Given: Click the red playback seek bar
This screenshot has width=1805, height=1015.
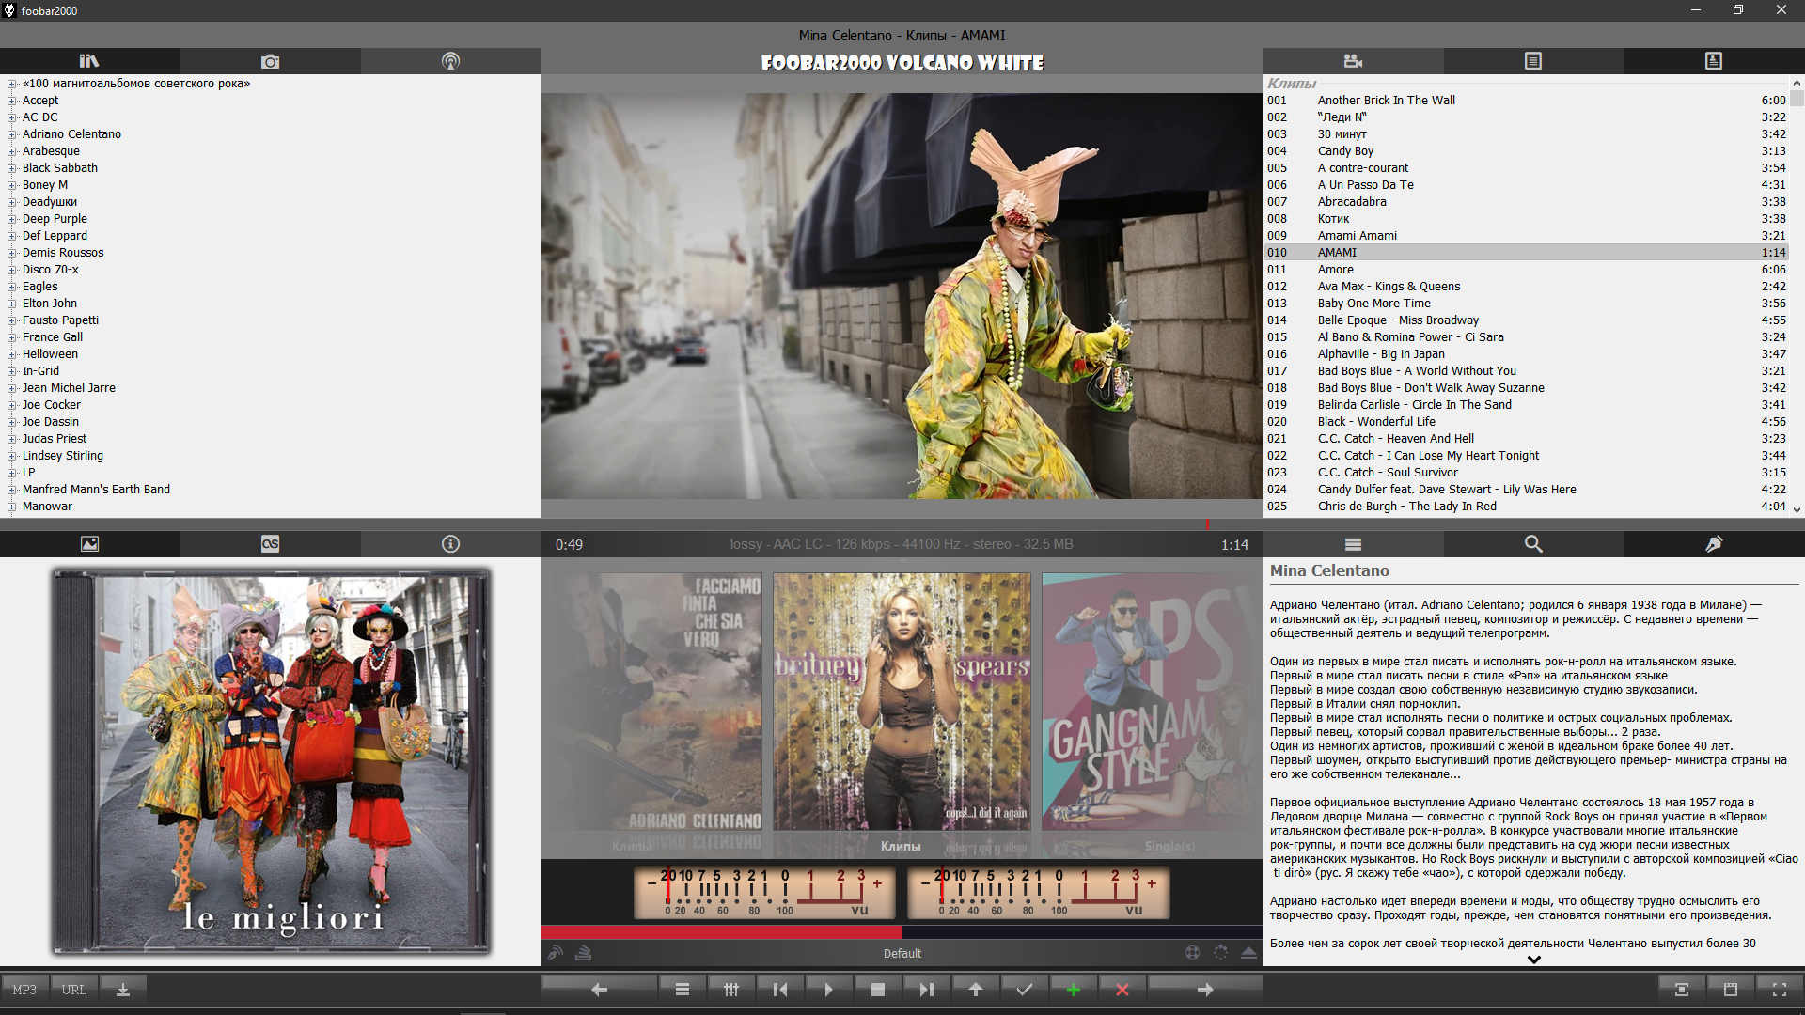Looking at the screenshot, I should [721, 932].
